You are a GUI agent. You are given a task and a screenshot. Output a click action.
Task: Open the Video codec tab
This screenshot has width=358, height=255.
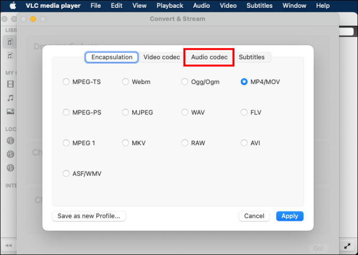161,57
